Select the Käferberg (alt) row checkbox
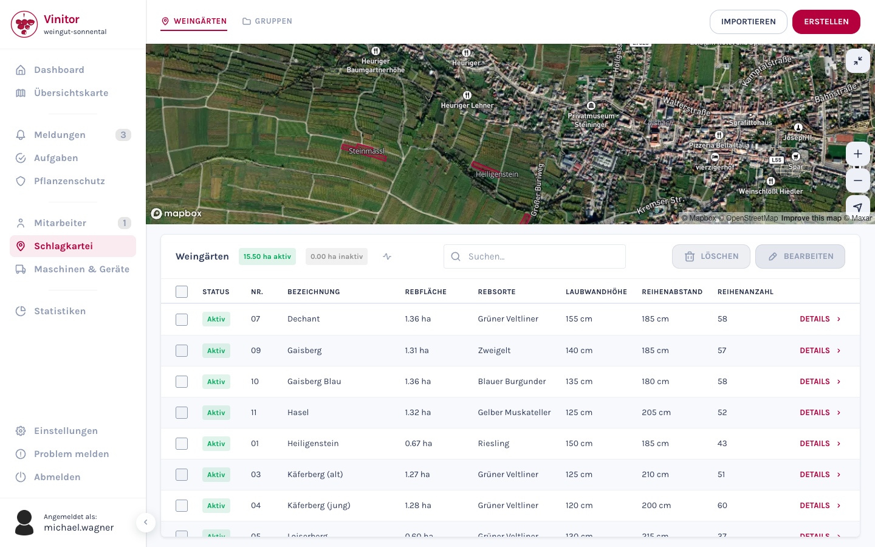 pos(182,475)
